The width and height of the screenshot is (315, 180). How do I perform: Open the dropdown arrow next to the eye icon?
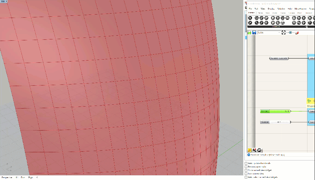click(293, 32)
